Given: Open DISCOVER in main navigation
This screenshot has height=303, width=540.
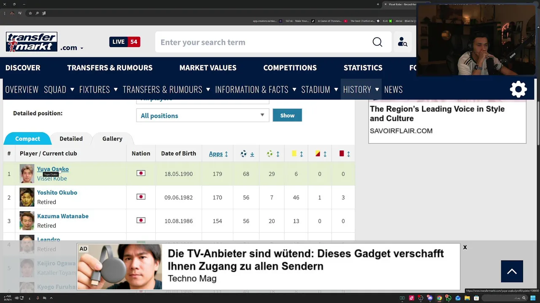Looking at the screenshot, I should tap(23, 68).
